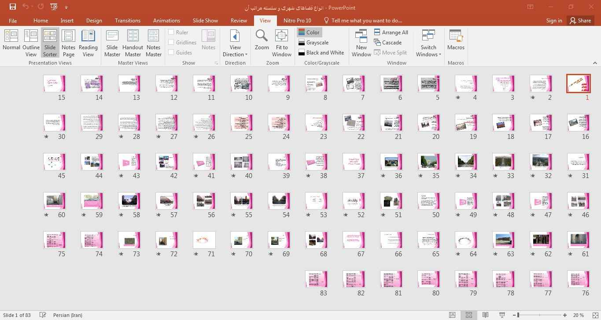This screenshot has height=320, width=601.
Task: Switch to Normal view
Action: [11, 42]
